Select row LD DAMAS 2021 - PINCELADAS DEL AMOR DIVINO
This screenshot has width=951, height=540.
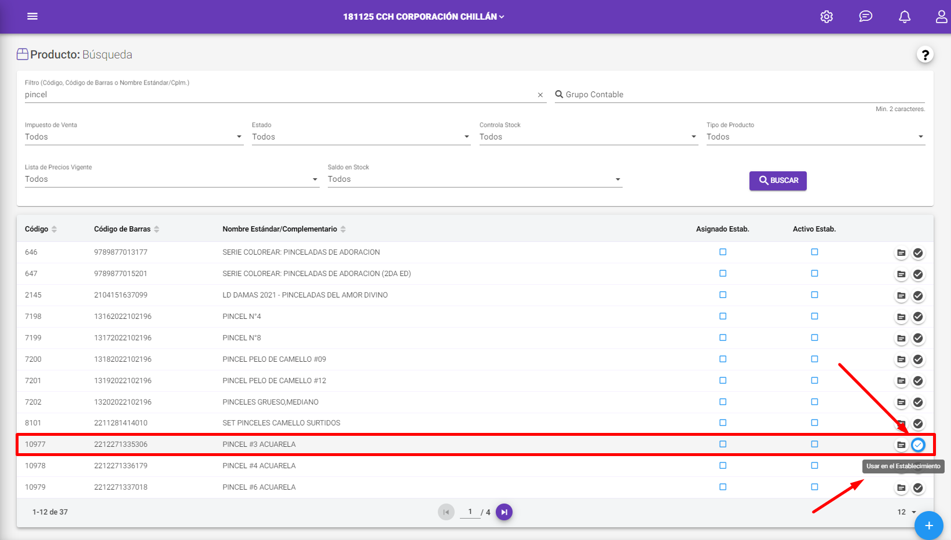pyautogui.click(x=475, y=295)
